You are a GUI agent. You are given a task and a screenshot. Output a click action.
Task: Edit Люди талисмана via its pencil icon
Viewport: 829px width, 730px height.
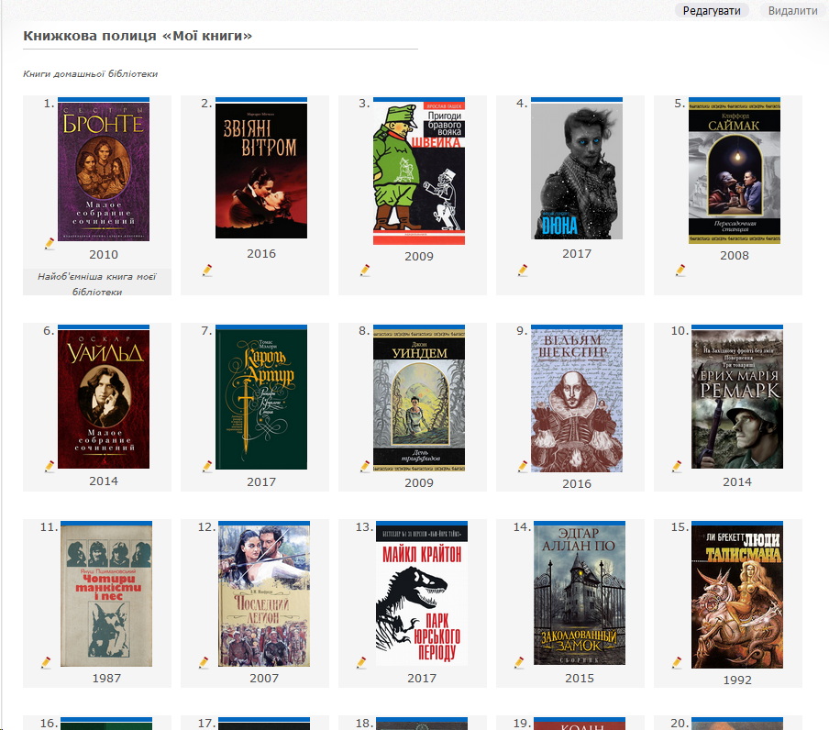[677, 662]
